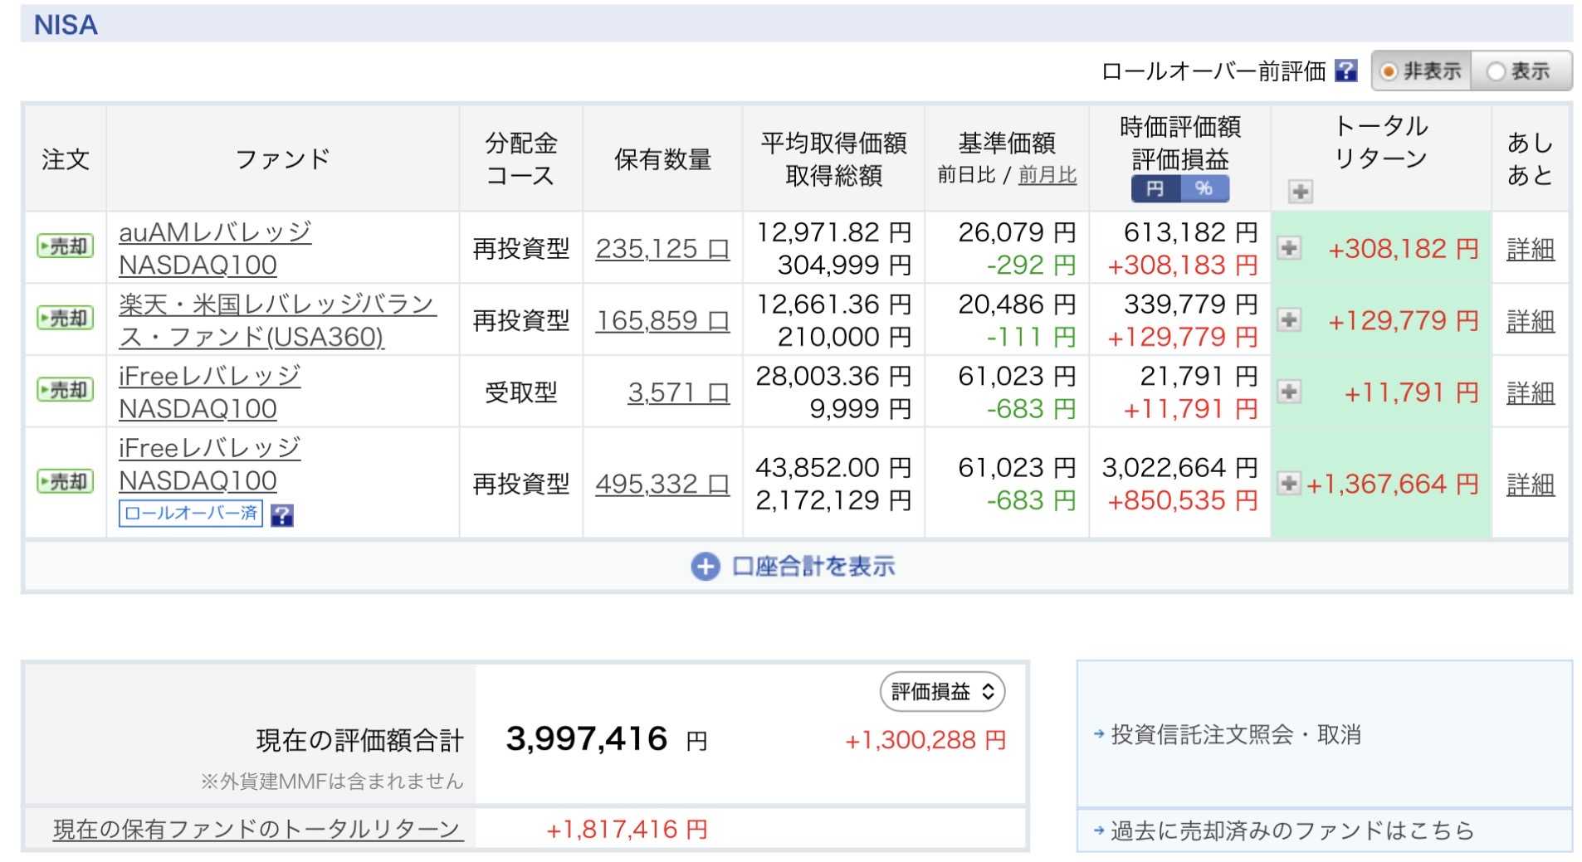Click the valuation 613,182 円 cell
The width and height of the screenshot is (1582, 862).
click(1190, 232)
